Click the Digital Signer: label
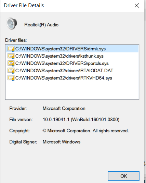This screenshot has height=183, width=146. 23,142
